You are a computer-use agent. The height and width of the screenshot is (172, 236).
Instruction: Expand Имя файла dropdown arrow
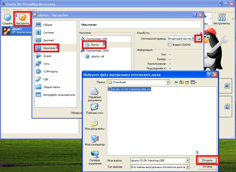188,160
